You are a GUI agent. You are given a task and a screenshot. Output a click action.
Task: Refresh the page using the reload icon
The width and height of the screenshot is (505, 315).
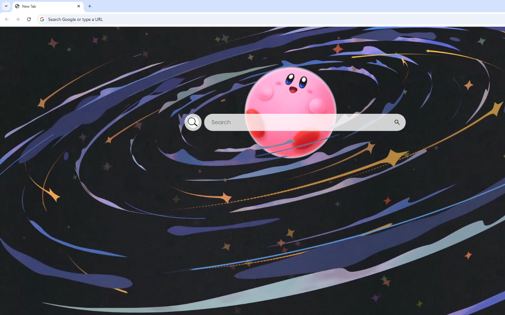pos(29,19)
